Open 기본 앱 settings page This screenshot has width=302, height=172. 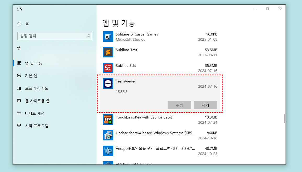pos(31,76)
